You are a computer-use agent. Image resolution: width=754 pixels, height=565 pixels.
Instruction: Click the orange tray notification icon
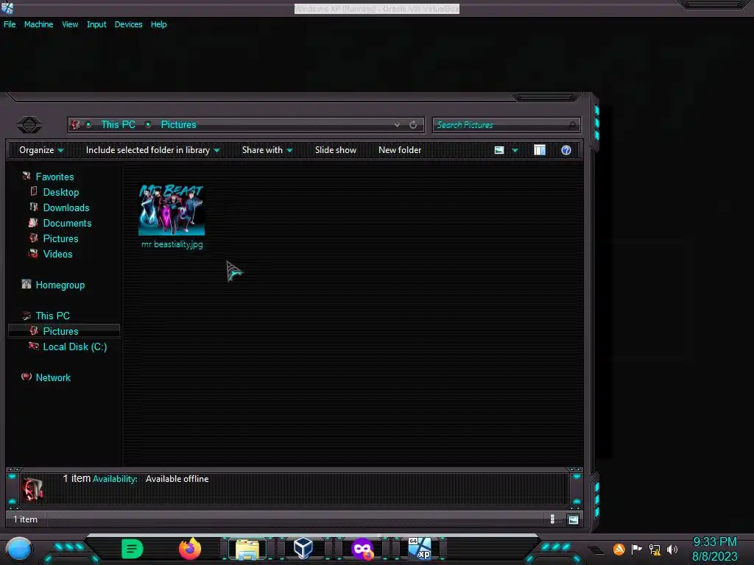tap(619, 549)
